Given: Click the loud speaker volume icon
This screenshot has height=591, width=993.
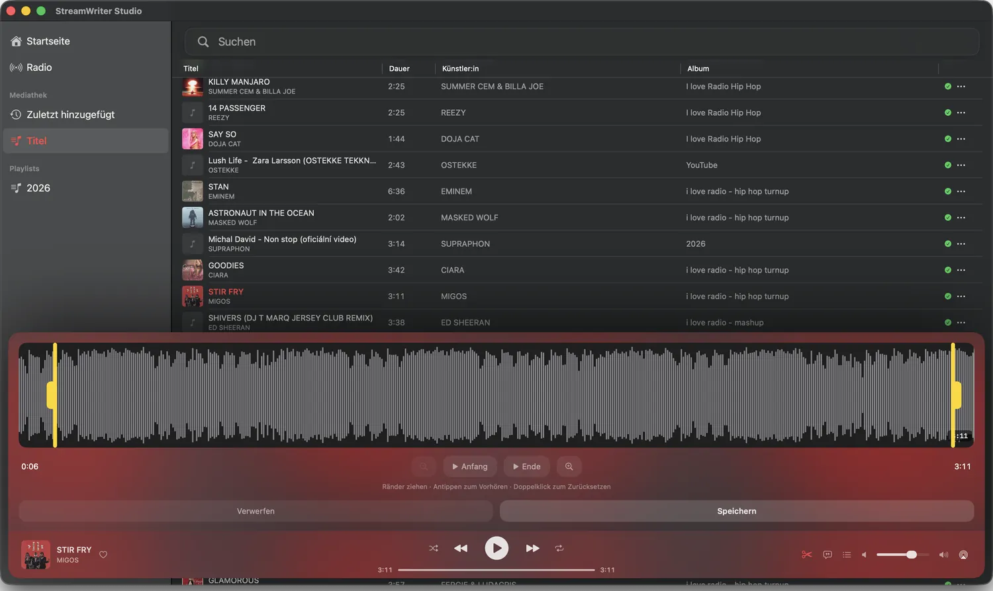Looking at the screenshot, I should tap(943, 555).
